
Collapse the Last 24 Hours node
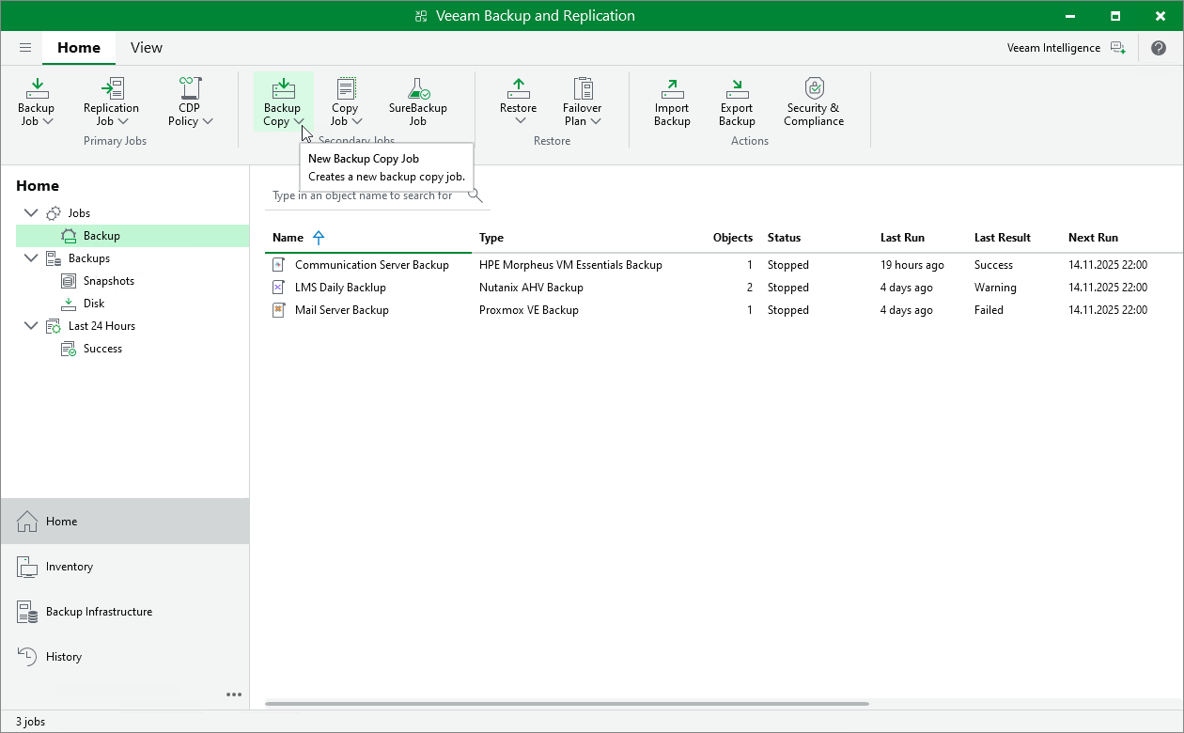click(x=31, y=326)
